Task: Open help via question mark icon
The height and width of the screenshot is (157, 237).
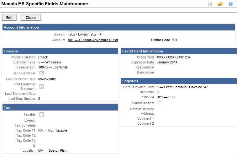Action: coord(230,4)
